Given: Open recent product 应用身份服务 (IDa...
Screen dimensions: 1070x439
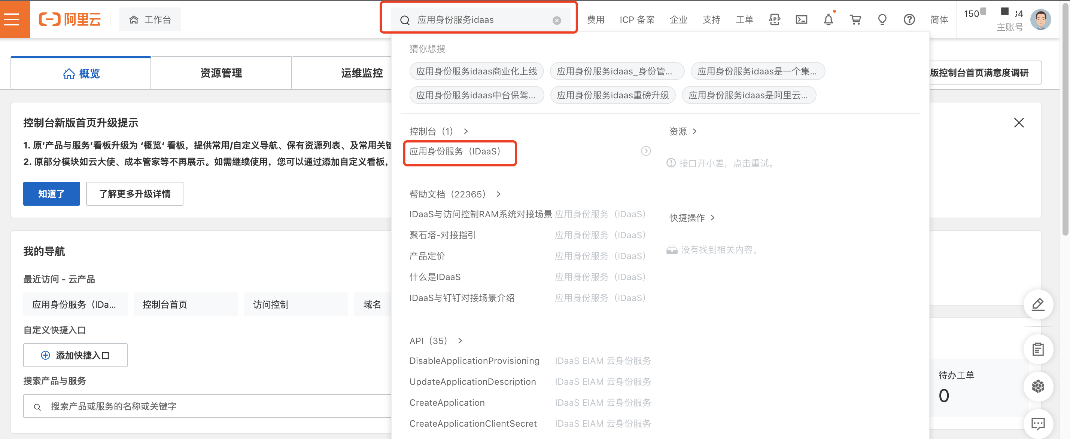Looking at the screenshot, I should click(x=75, y=304).
